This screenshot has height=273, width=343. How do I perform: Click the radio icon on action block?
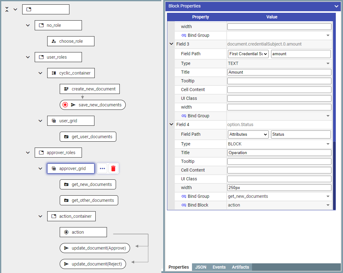point(66,232)
